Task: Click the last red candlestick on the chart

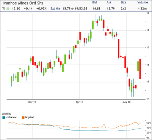Action: point(140,69)
